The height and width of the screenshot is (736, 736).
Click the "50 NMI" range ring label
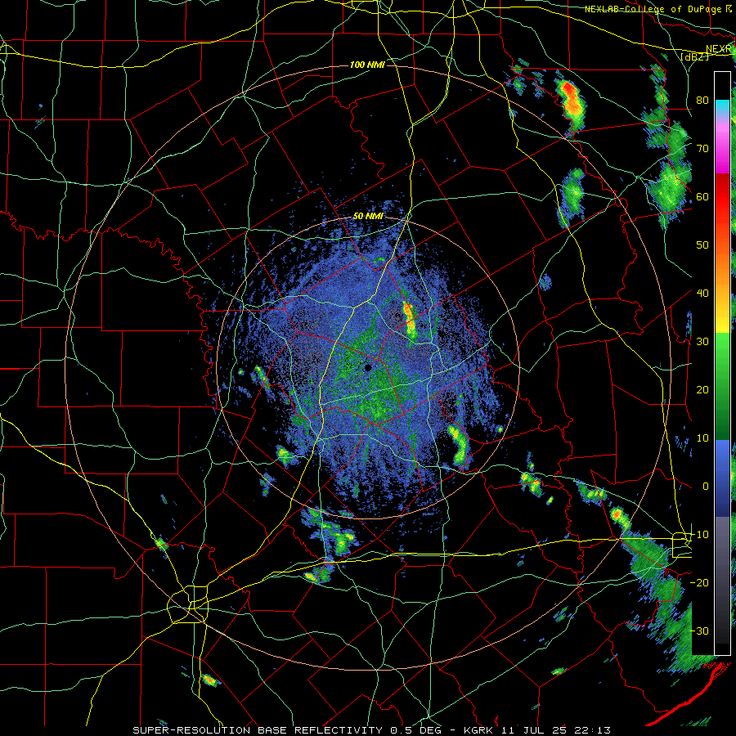[368, 217]
